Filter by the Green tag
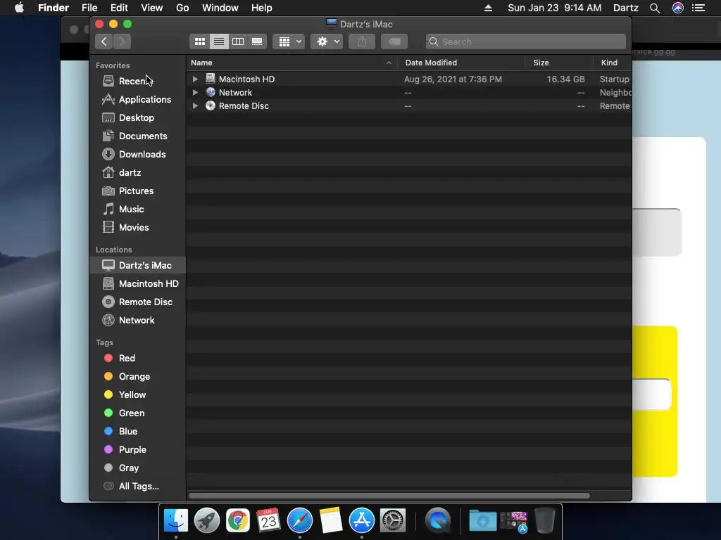Screen dimensions: 721x540 pos(137,413)
